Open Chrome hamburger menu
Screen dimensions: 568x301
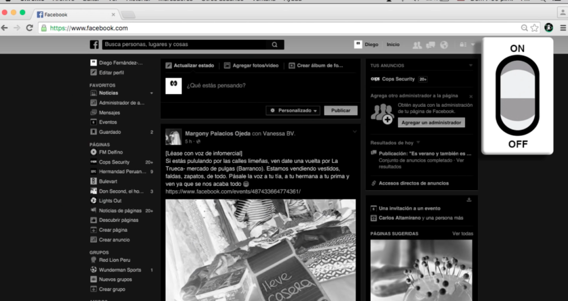pyautogui.click(x=563, y=28)
